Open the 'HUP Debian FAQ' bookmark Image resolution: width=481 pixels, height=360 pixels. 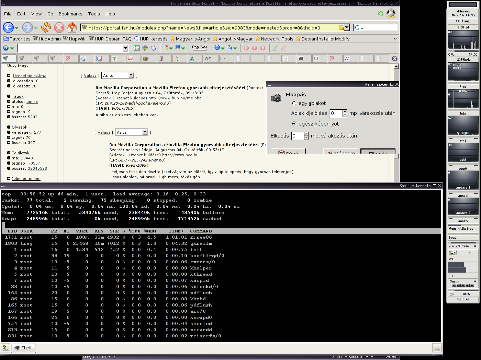point(110,39)
